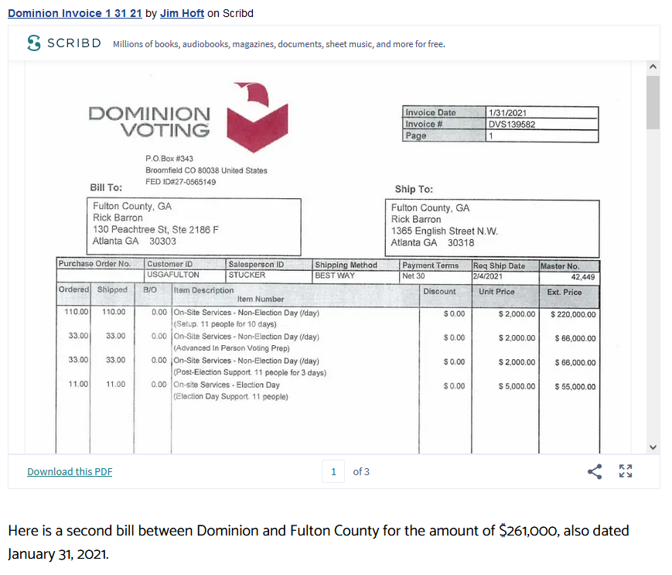
Task: Click Master No. value 42,449
Action: [583, 277]
